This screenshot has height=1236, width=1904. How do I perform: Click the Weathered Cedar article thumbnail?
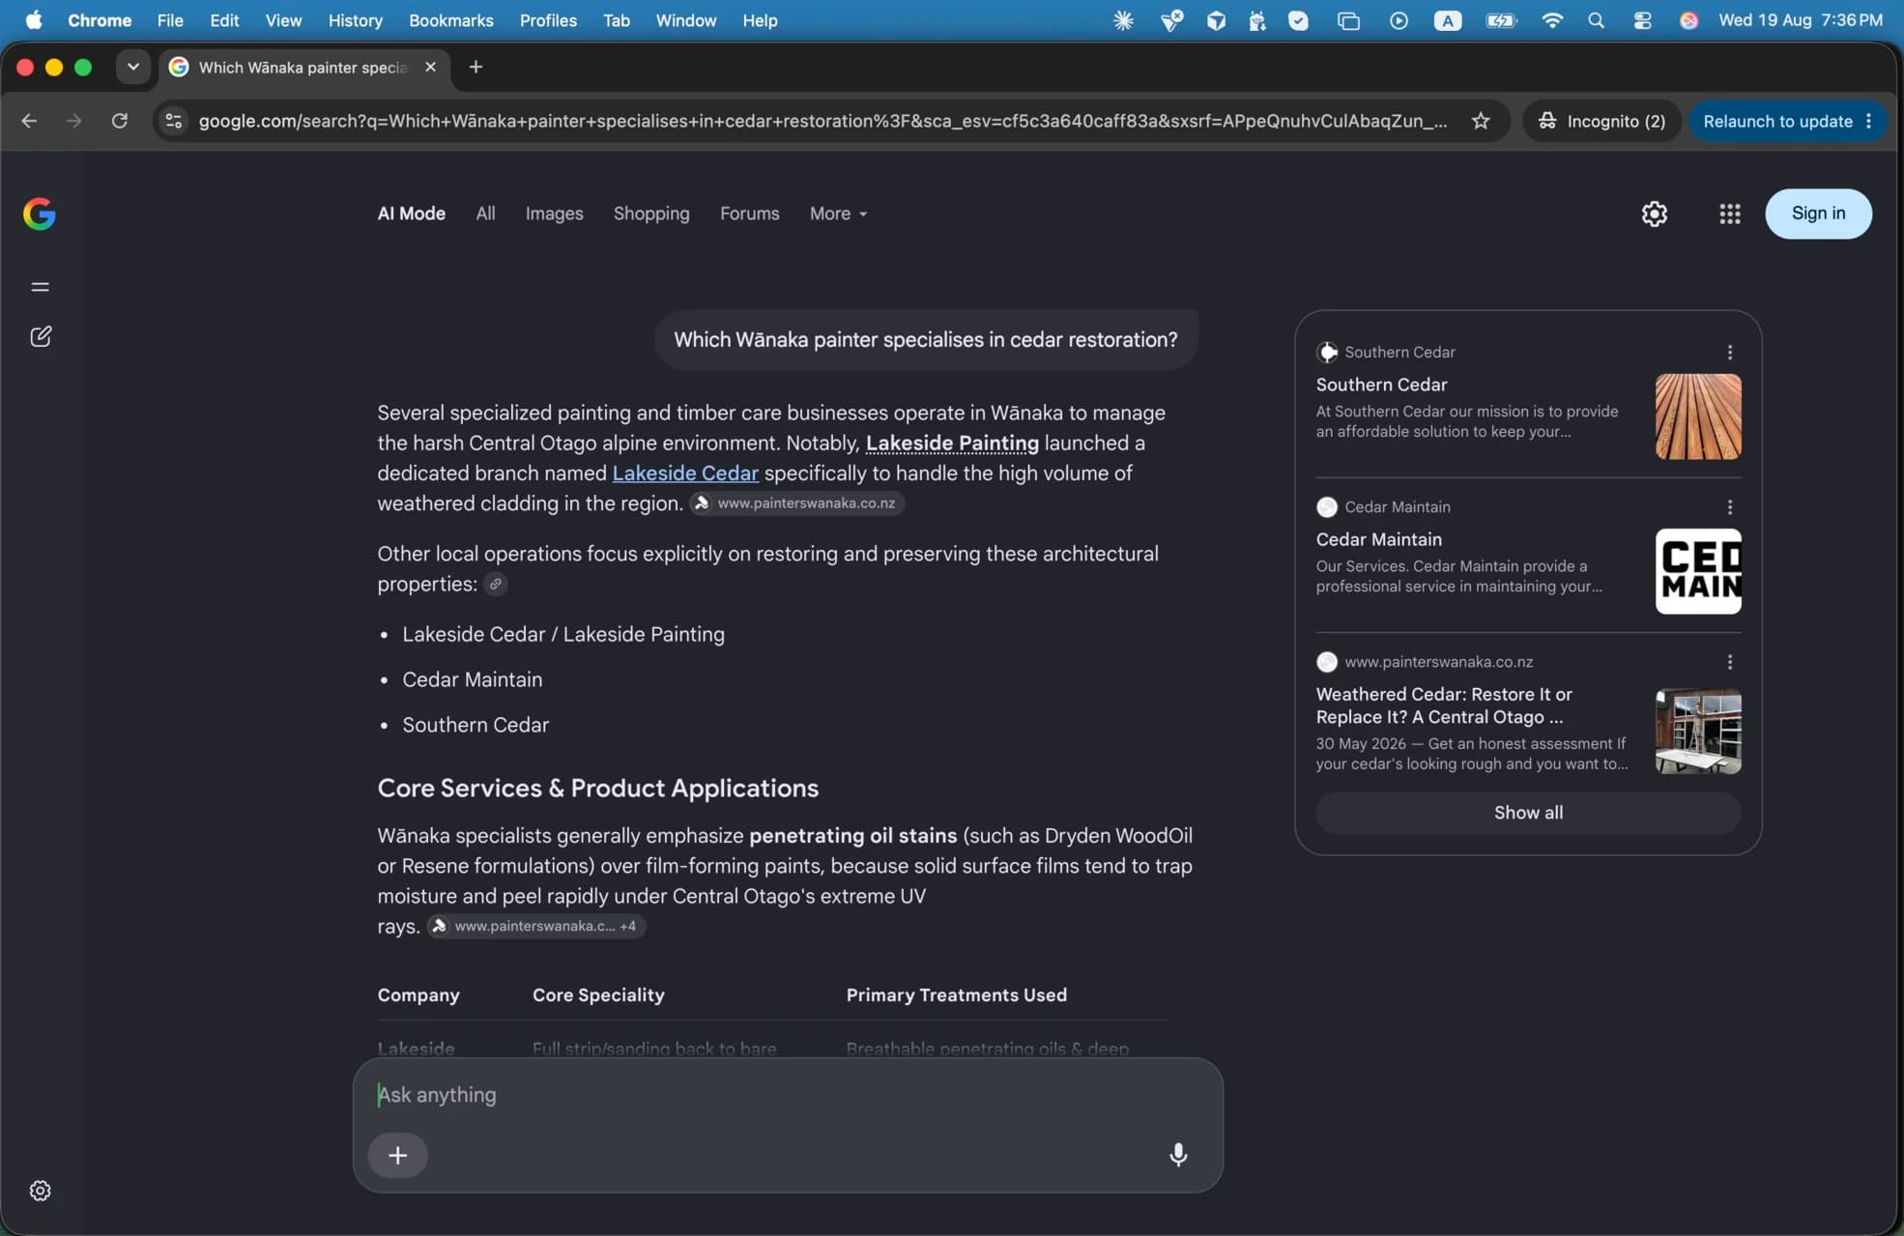pos(1698,732)
